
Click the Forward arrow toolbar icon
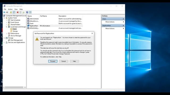[7, 12]
